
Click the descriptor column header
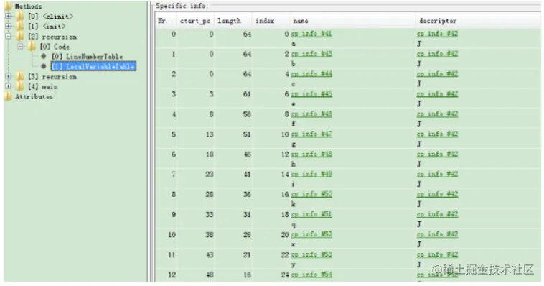point(438,21)
